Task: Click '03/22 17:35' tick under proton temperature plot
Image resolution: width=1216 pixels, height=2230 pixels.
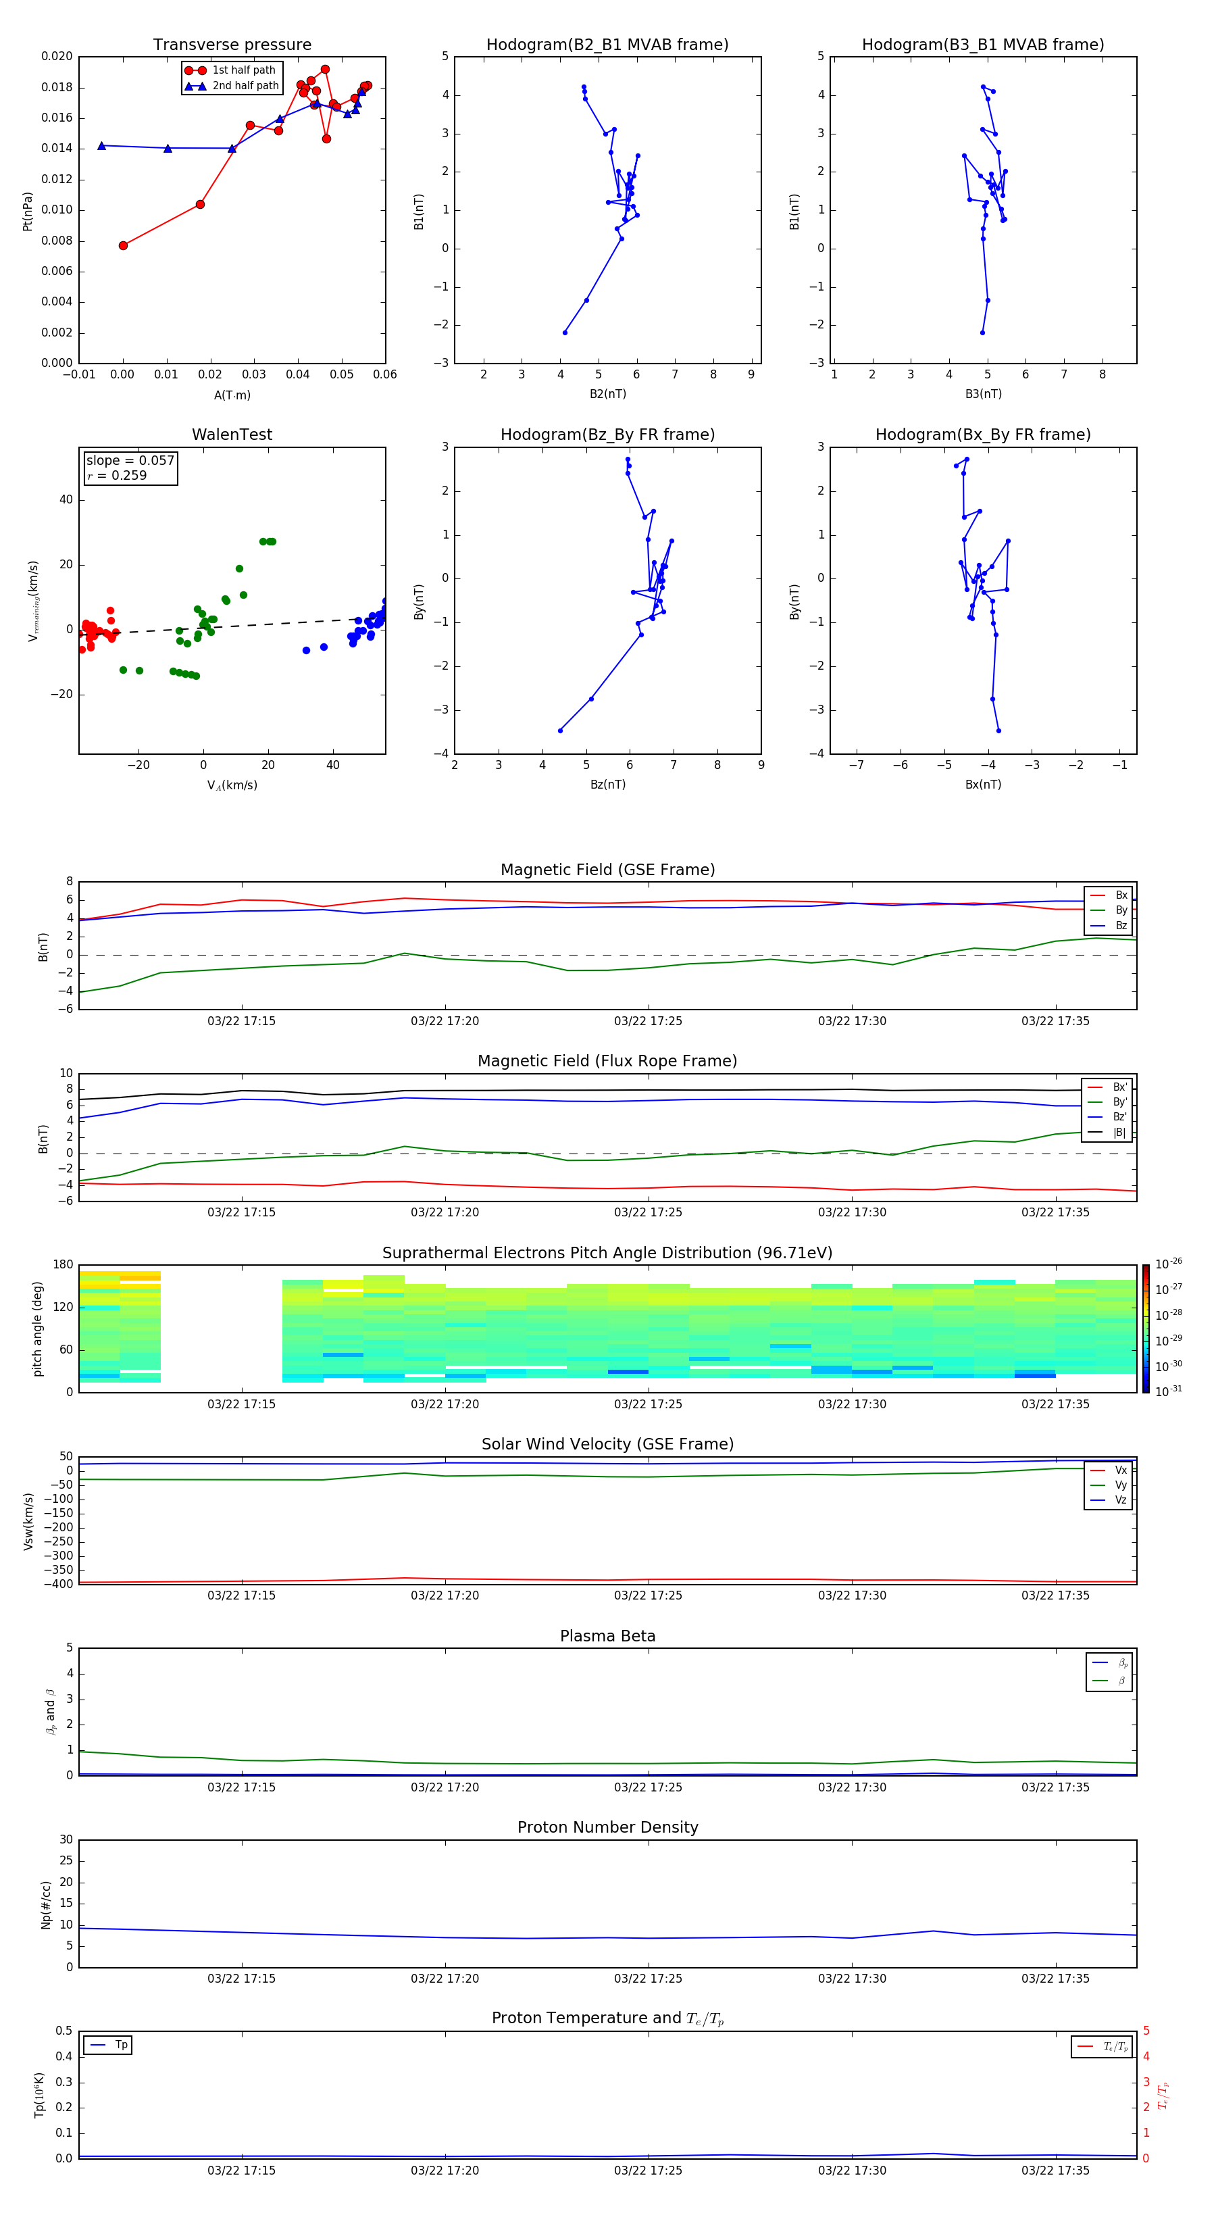Action: tap(1055, 2171)
